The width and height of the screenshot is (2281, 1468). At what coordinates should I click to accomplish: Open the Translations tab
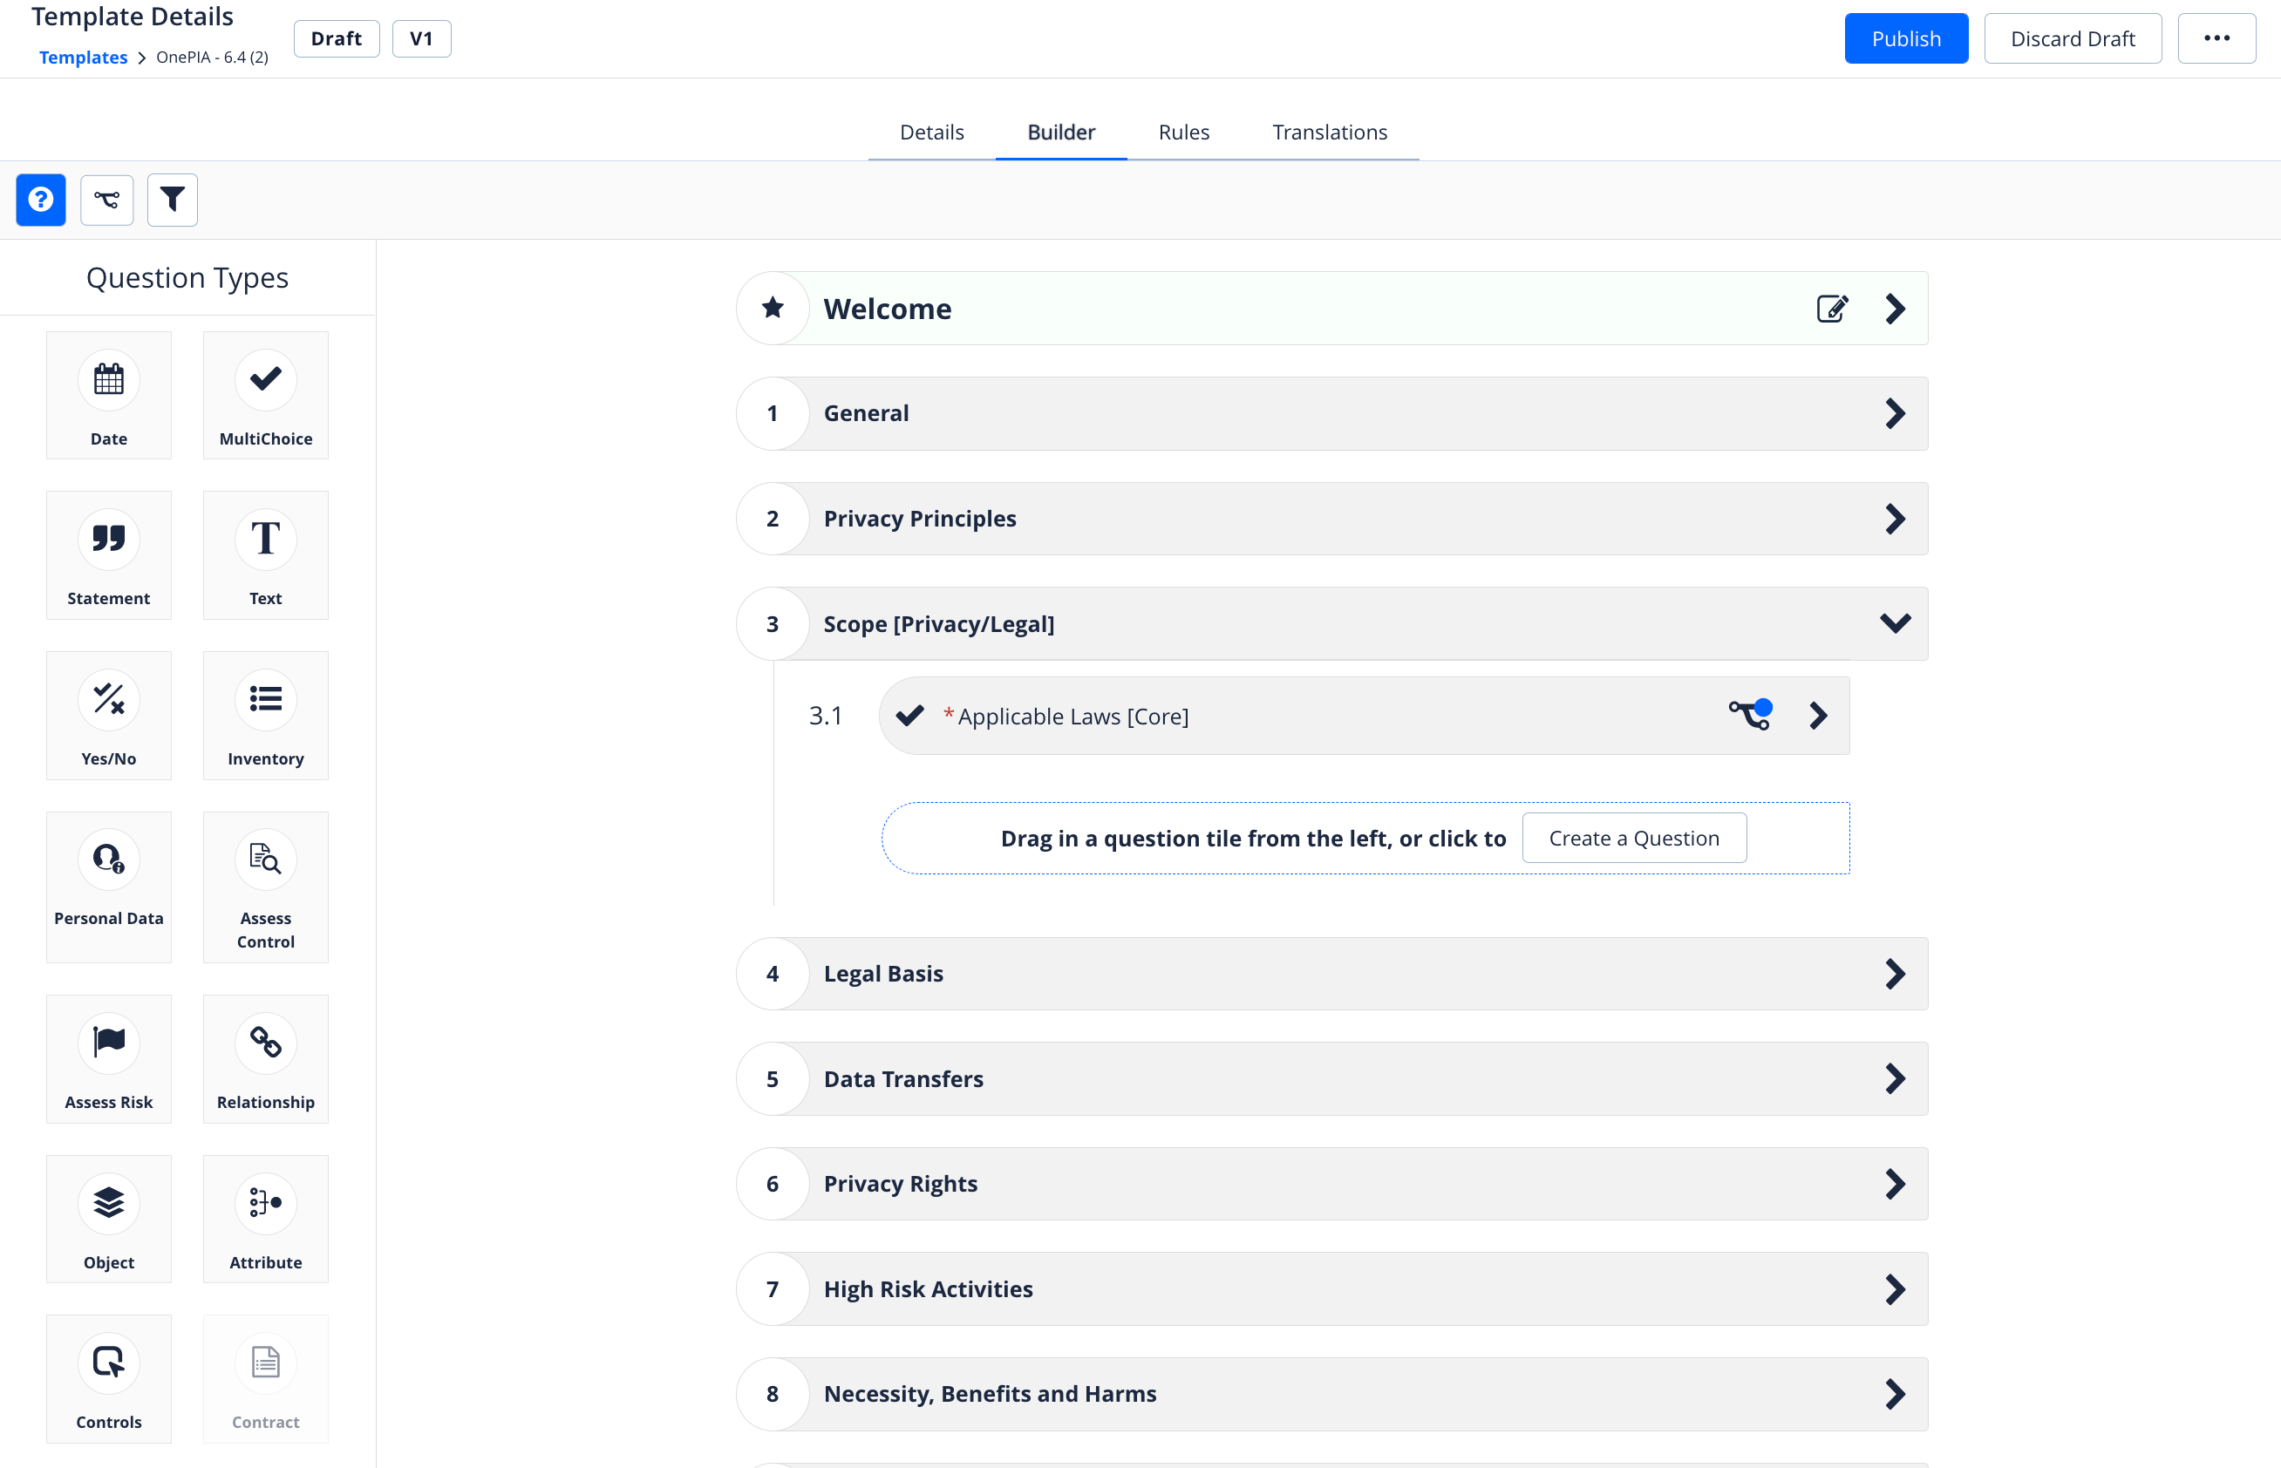coord(1330,132)
